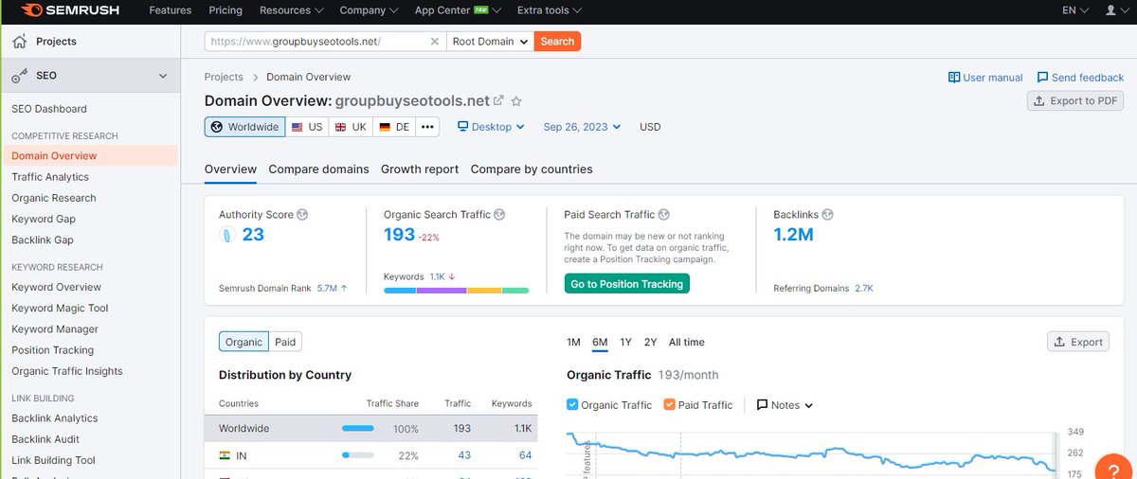Screen dimensions: 1137x479
Task: Open the Desktop device dropdown
Action: pyautogui.click(x=491, y=127)
